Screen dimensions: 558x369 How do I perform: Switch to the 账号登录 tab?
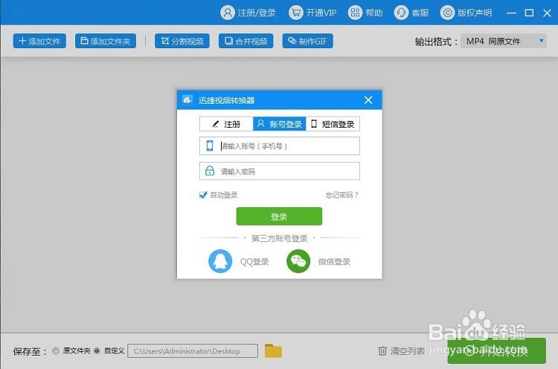tap(279, 124)
